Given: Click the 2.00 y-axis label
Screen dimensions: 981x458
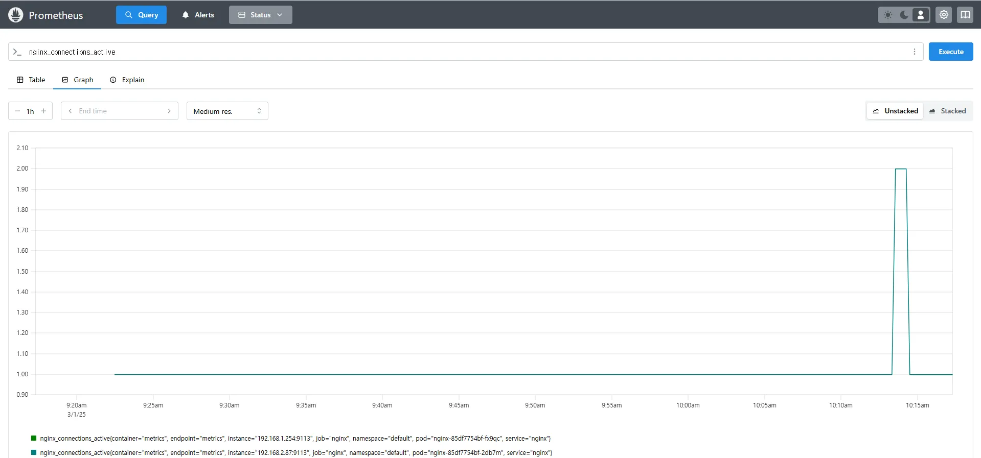Looking at the screenshot, I should (22, 168).
